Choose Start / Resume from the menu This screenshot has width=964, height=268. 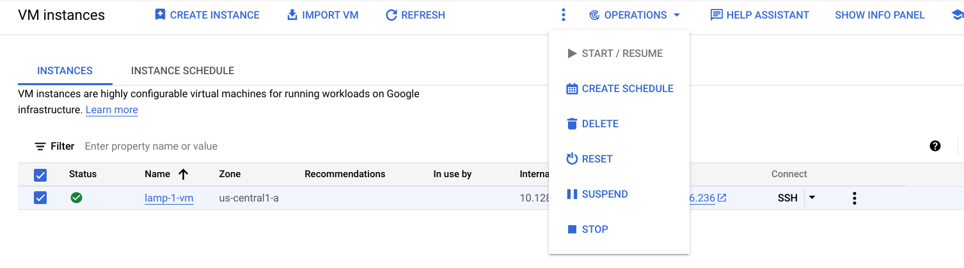click(x=619, y=53)
